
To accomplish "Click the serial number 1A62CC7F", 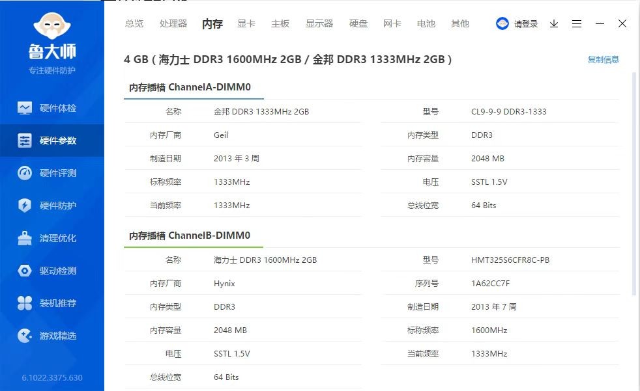I will point(490,284).
